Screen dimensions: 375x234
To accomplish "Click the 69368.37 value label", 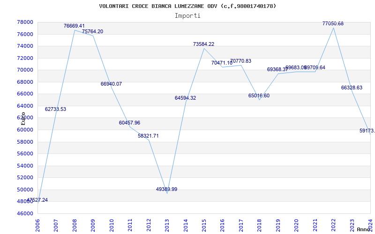I will [x=277, y=69].
